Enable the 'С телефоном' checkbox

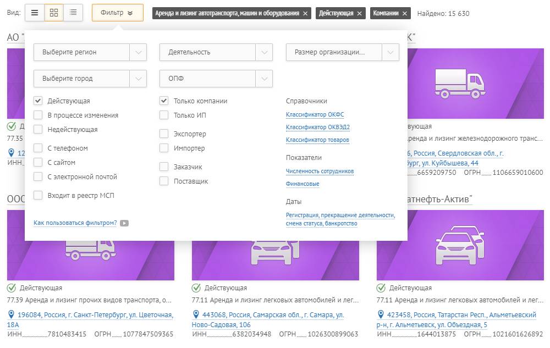[x=38, y=148]
